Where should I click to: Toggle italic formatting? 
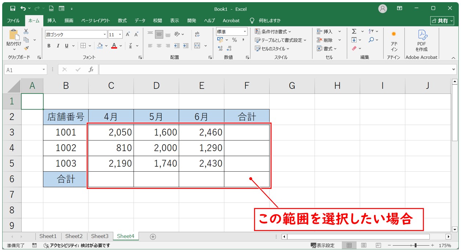58,46
